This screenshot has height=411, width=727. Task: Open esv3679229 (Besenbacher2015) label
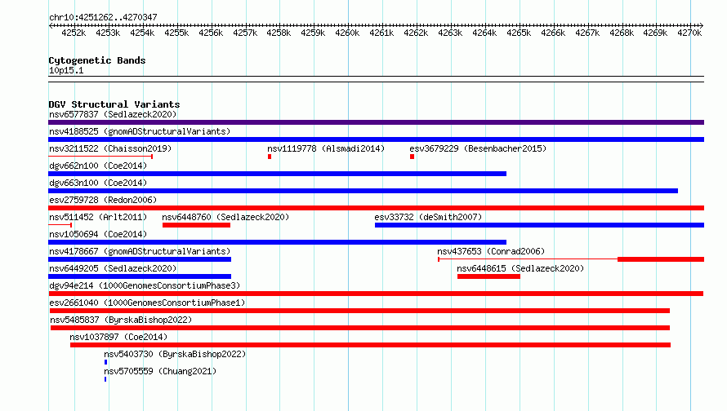pos(478,148)
